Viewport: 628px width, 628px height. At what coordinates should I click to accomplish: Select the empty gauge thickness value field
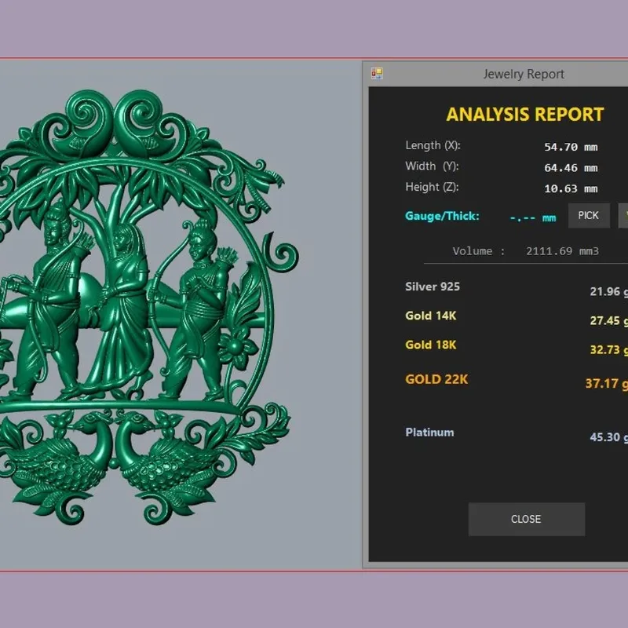[x=533, y=218]
